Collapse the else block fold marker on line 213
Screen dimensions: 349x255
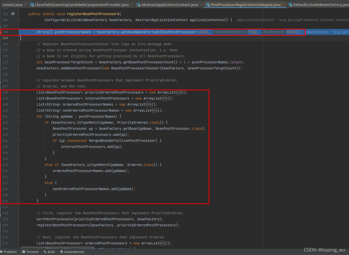[x=19, y=183]
